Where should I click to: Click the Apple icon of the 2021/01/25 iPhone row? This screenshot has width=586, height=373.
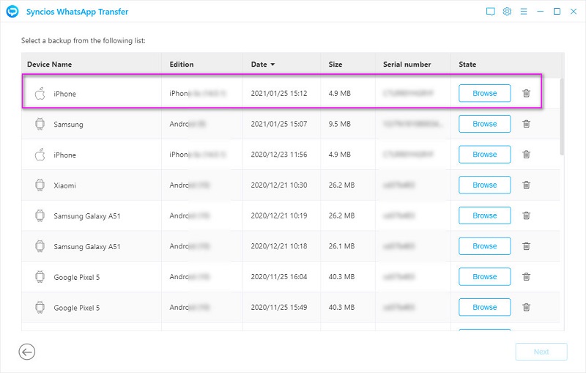[x=40, y=94]
